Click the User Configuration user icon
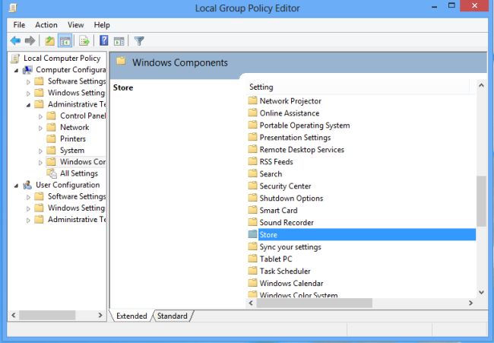This screenshot has height=343, width=494. coord(27,185)
